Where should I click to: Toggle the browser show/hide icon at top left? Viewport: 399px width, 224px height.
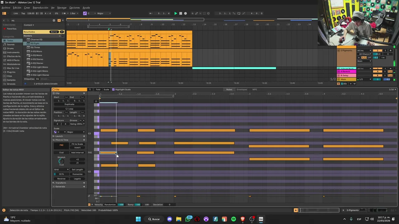(4, 13)
